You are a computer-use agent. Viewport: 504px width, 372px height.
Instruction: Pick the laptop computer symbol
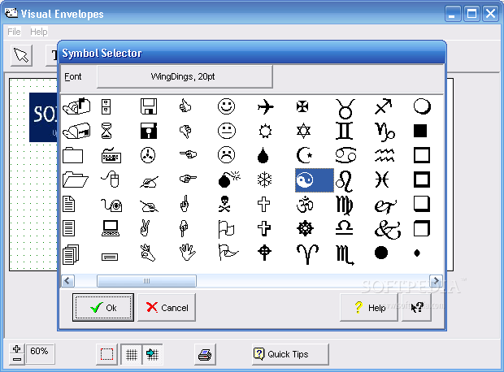click(x=111, y=228)
